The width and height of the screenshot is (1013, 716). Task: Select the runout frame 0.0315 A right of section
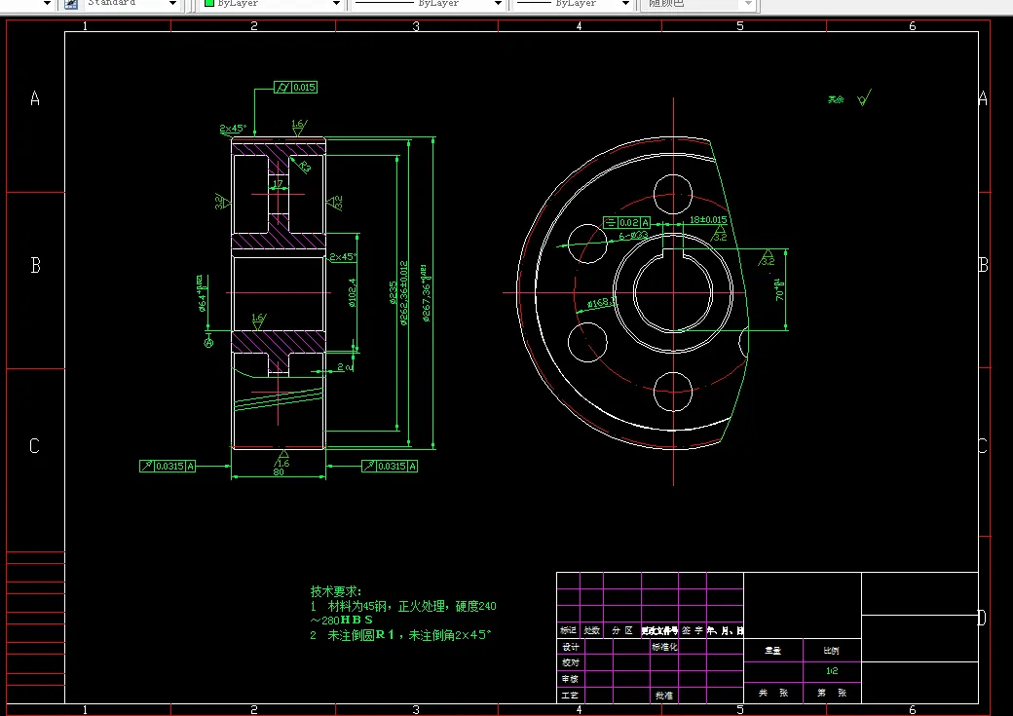pos(390,466)
